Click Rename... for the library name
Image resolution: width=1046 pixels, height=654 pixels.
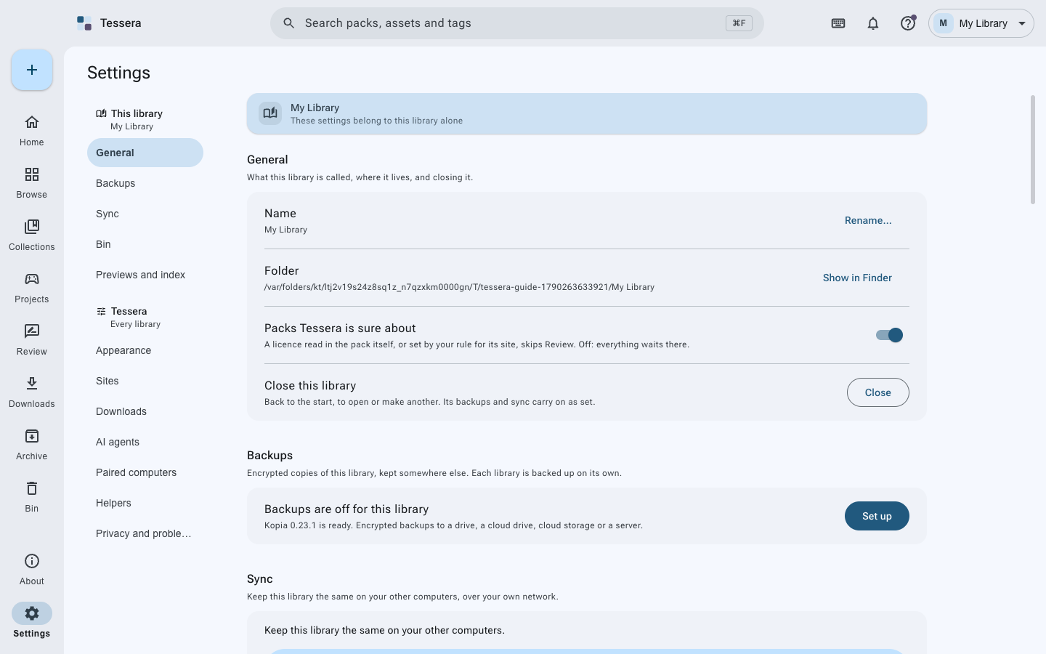coord(868,220)
